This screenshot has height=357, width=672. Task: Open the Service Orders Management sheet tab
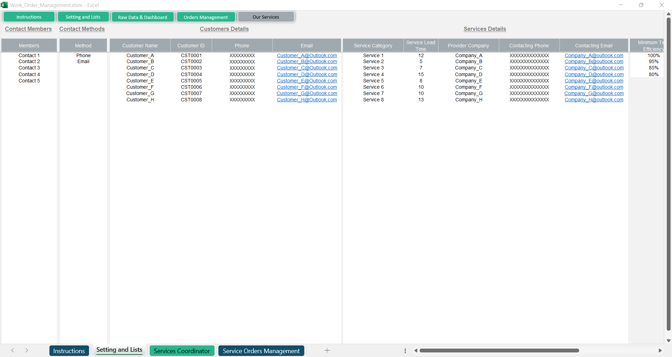click(261, 351)
